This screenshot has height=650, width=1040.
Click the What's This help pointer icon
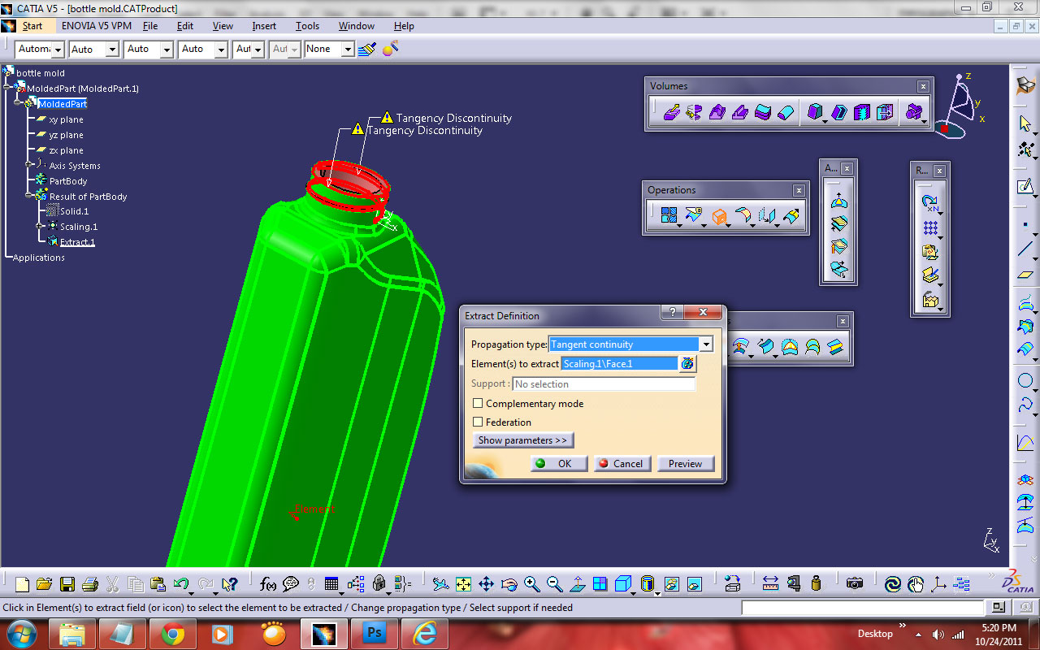(x=229, y=584)
